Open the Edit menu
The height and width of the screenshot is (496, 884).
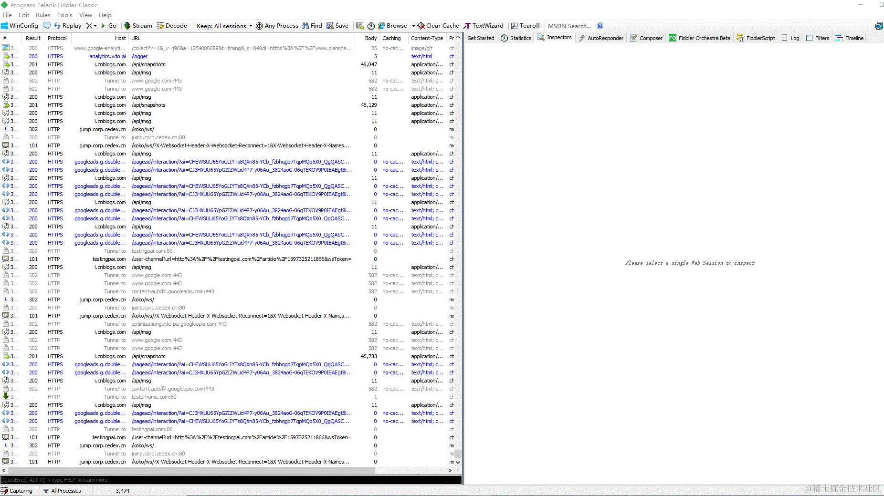24,15
